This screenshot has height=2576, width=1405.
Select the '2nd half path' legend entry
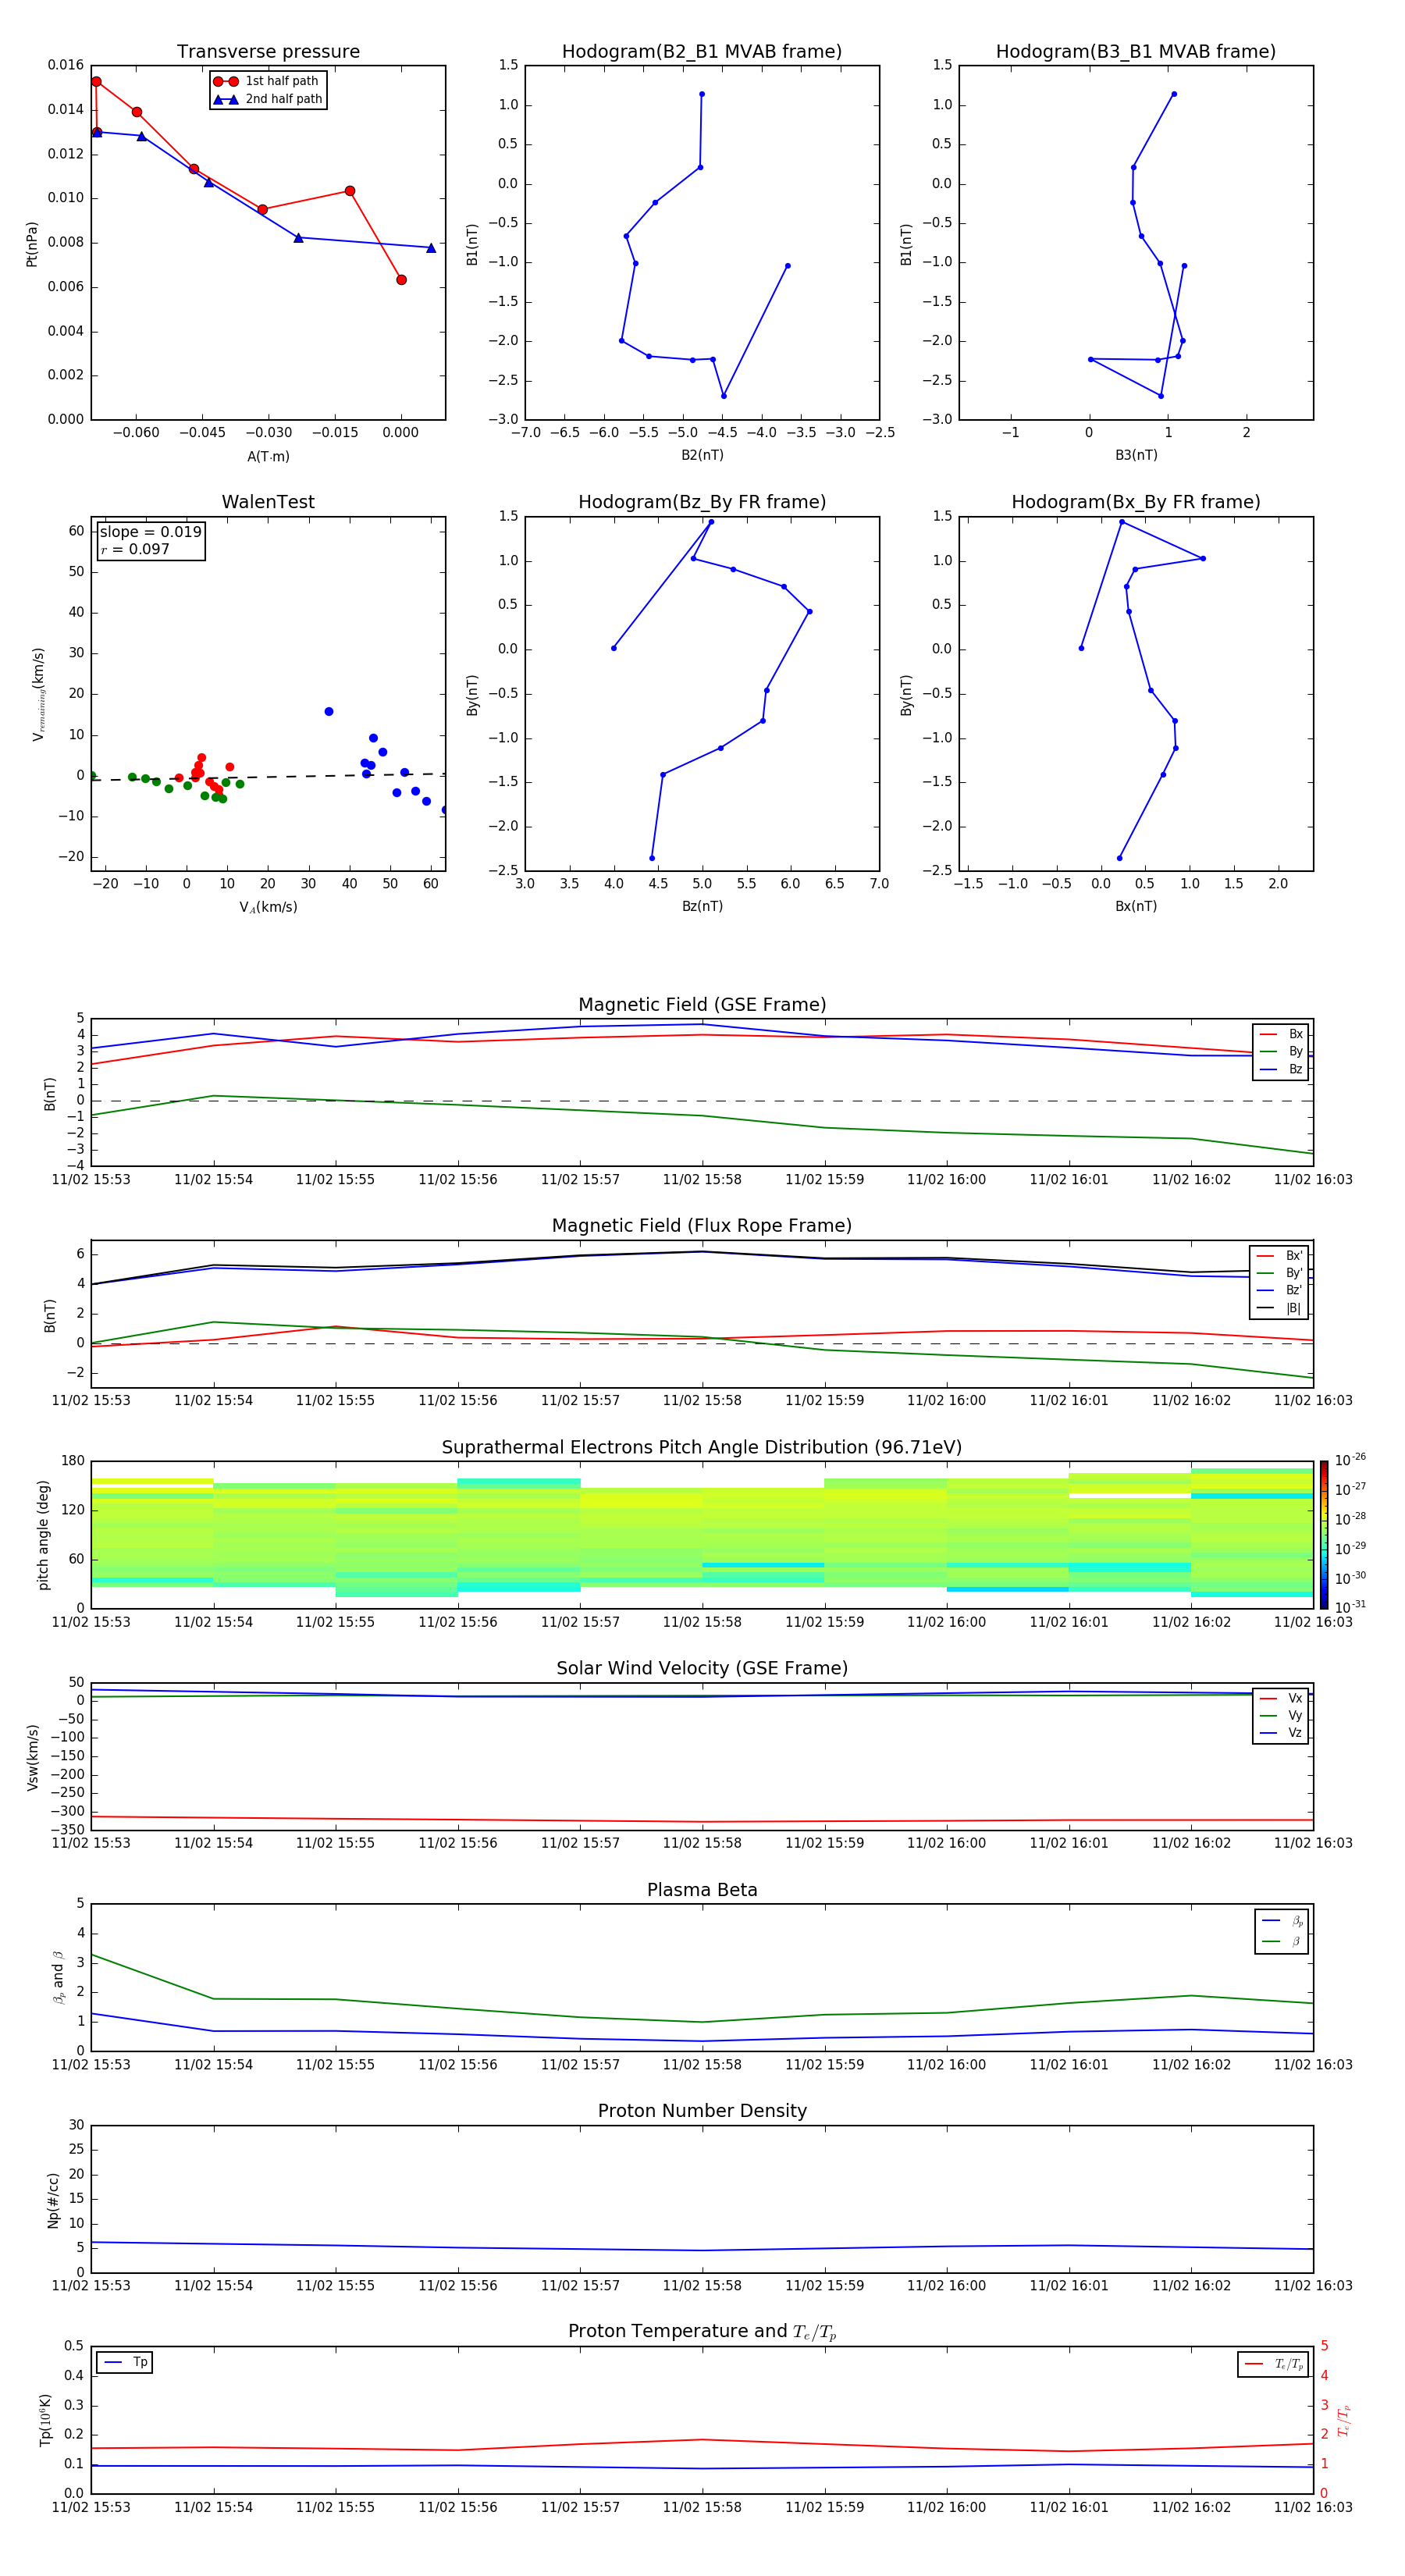[x=267, y=99]
